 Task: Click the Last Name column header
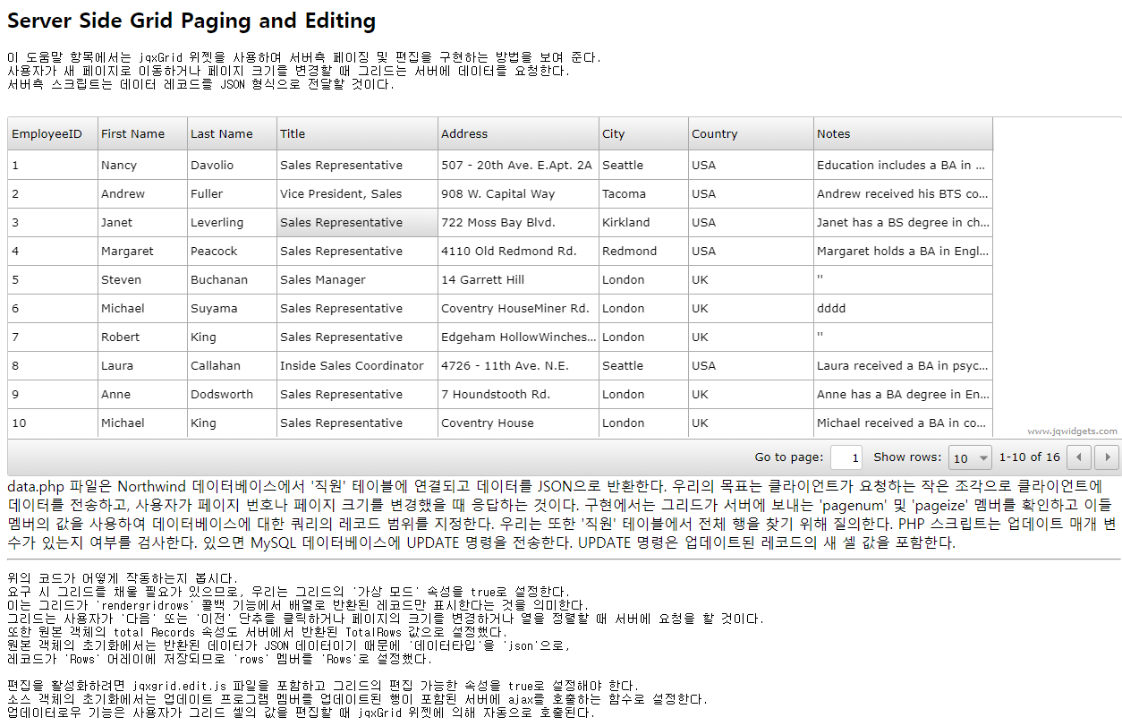232,134
